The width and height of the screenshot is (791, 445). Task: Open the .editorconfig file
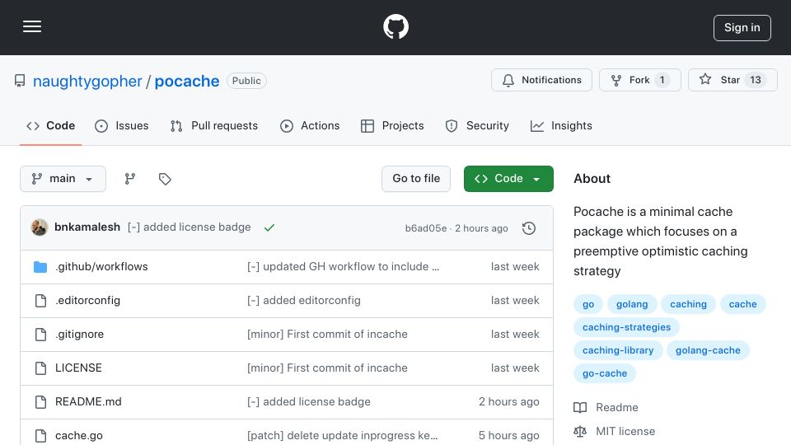[88, 300]
